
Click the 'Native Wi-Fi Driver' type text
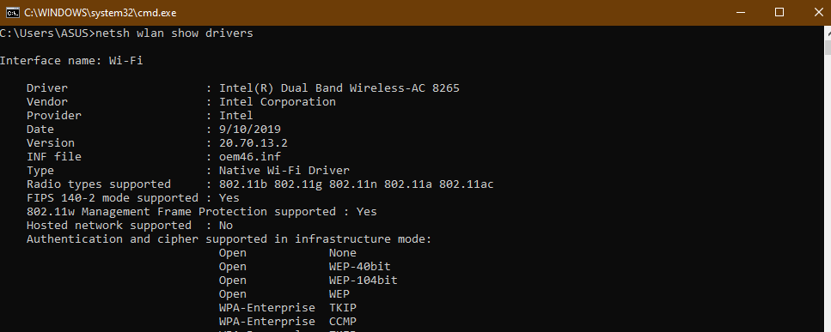point(284,171)
